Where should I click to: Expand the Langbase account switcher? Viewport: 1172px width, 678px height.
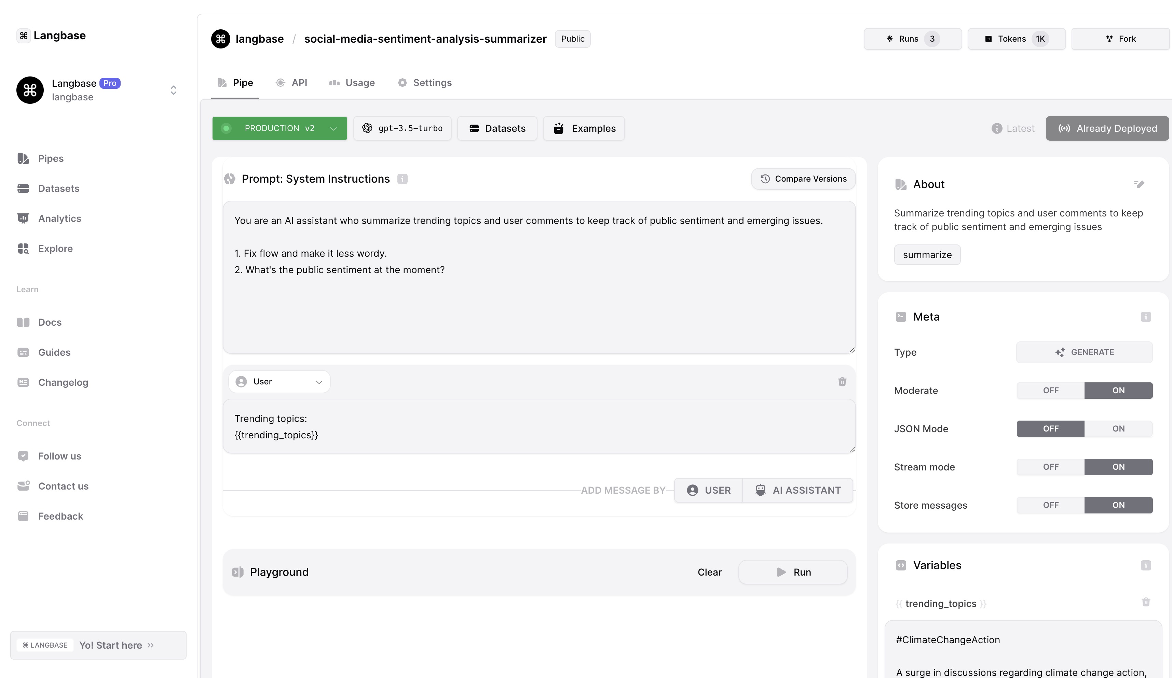click(173, 90)
